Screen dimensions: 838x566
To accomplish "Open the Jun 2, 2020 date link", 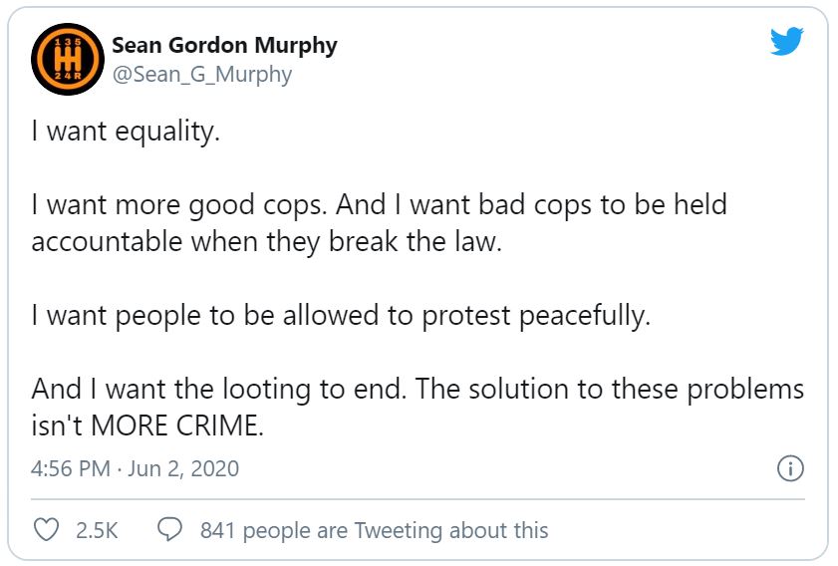I will (x=183, y=468).
